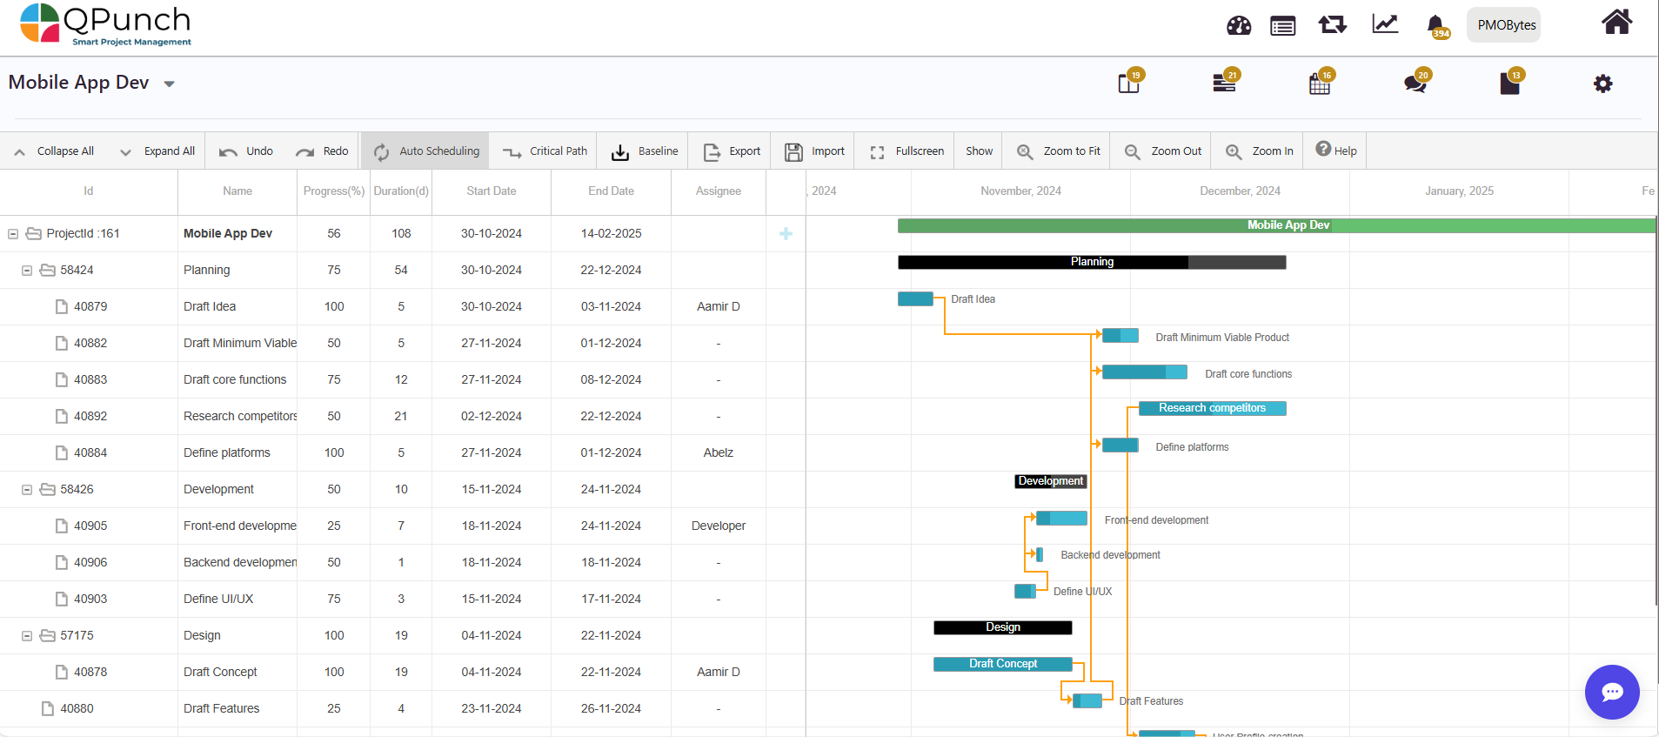Go to home via house icon
1659x737 pixels.
click(1616, 23)
